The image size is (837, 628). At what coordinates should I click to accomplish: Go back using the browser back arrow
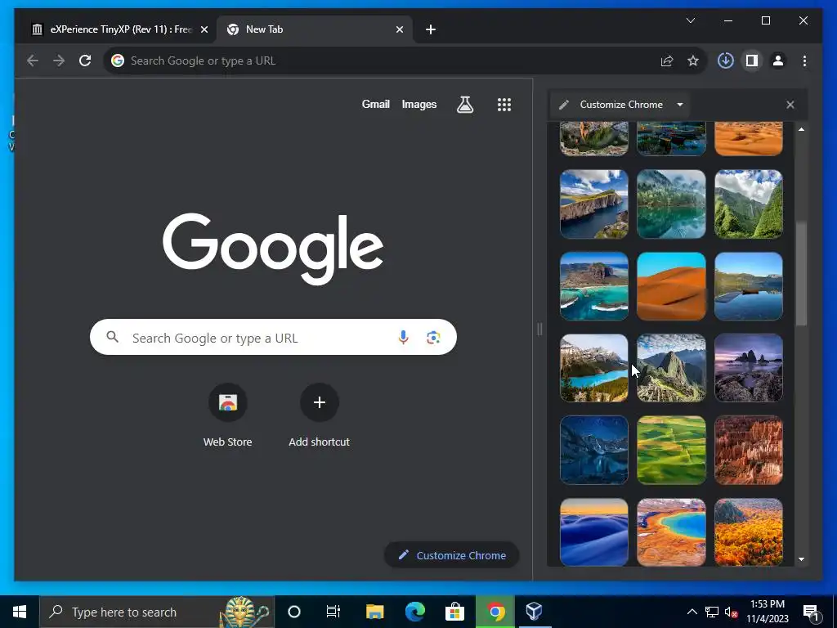click(33, 61)
